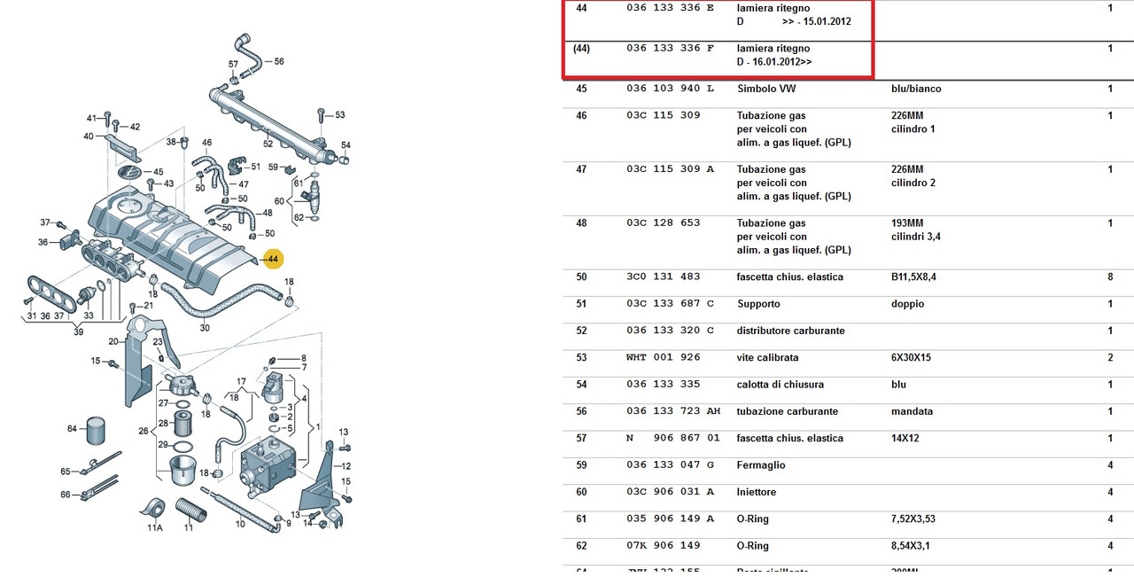Select the 'Iniettore' description
Viewport: 1134px width, 577px height.
[757, 492]
